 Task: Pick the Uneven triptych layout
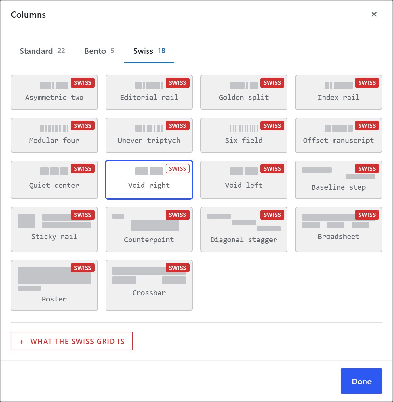(149, 135)
